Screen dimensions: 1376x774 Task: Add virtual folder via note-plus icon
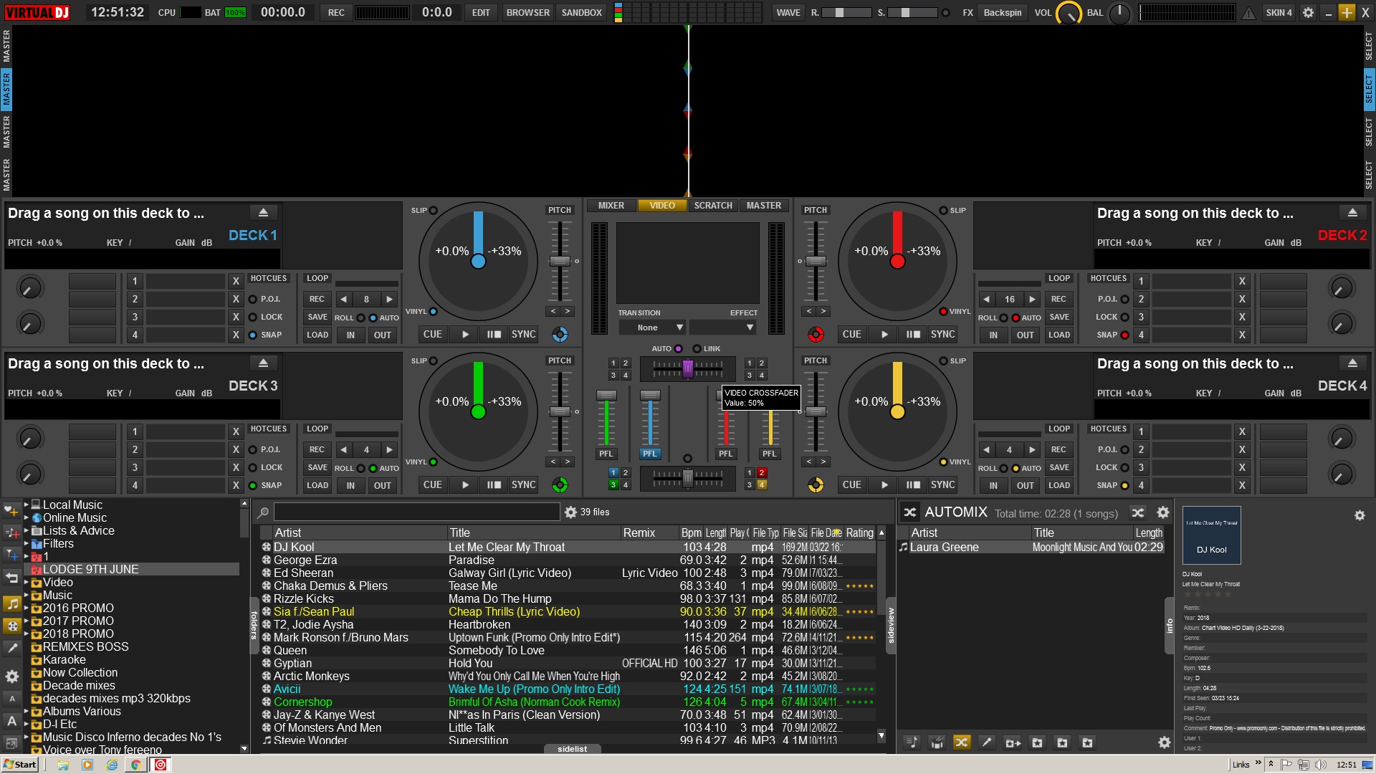(x=11, y=532)
